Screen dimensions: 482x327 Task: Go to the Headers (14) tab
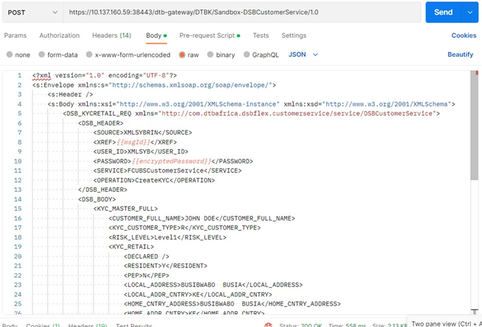pyautogui.click(x=111, y=35)
